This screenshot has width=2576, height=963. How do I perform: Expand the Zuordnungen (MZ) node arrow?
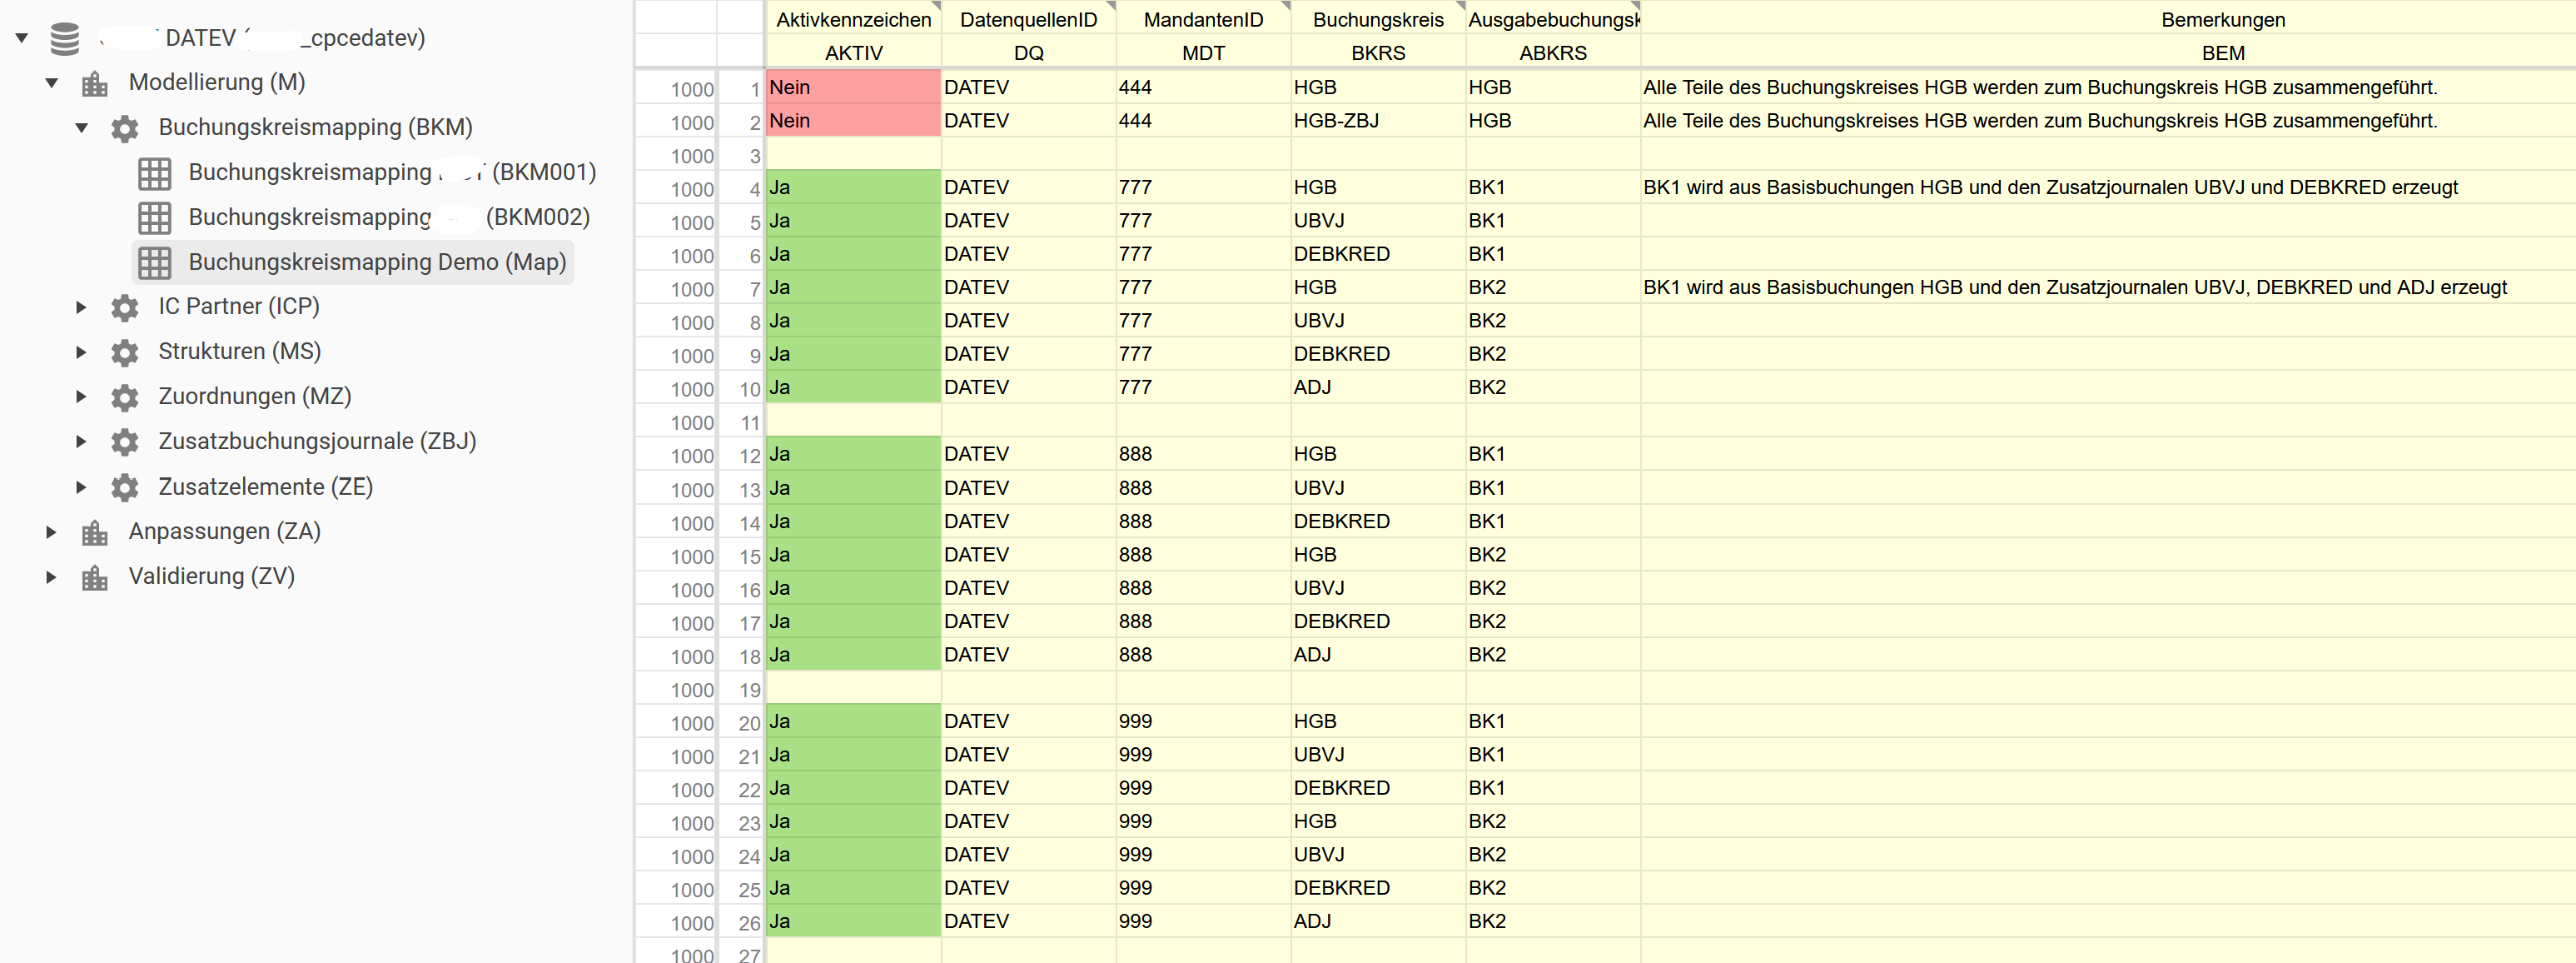pos(82,397)
